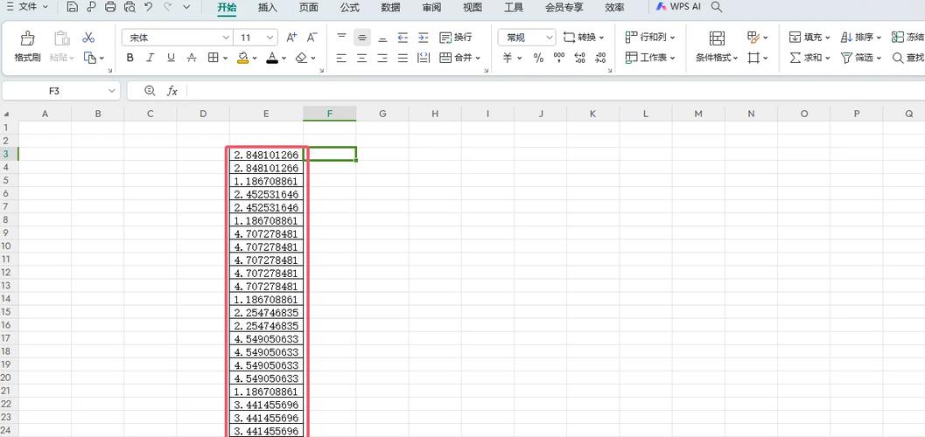Click the Save icon in quick access bar
The image size is (925, 437).
pos(73,7)
